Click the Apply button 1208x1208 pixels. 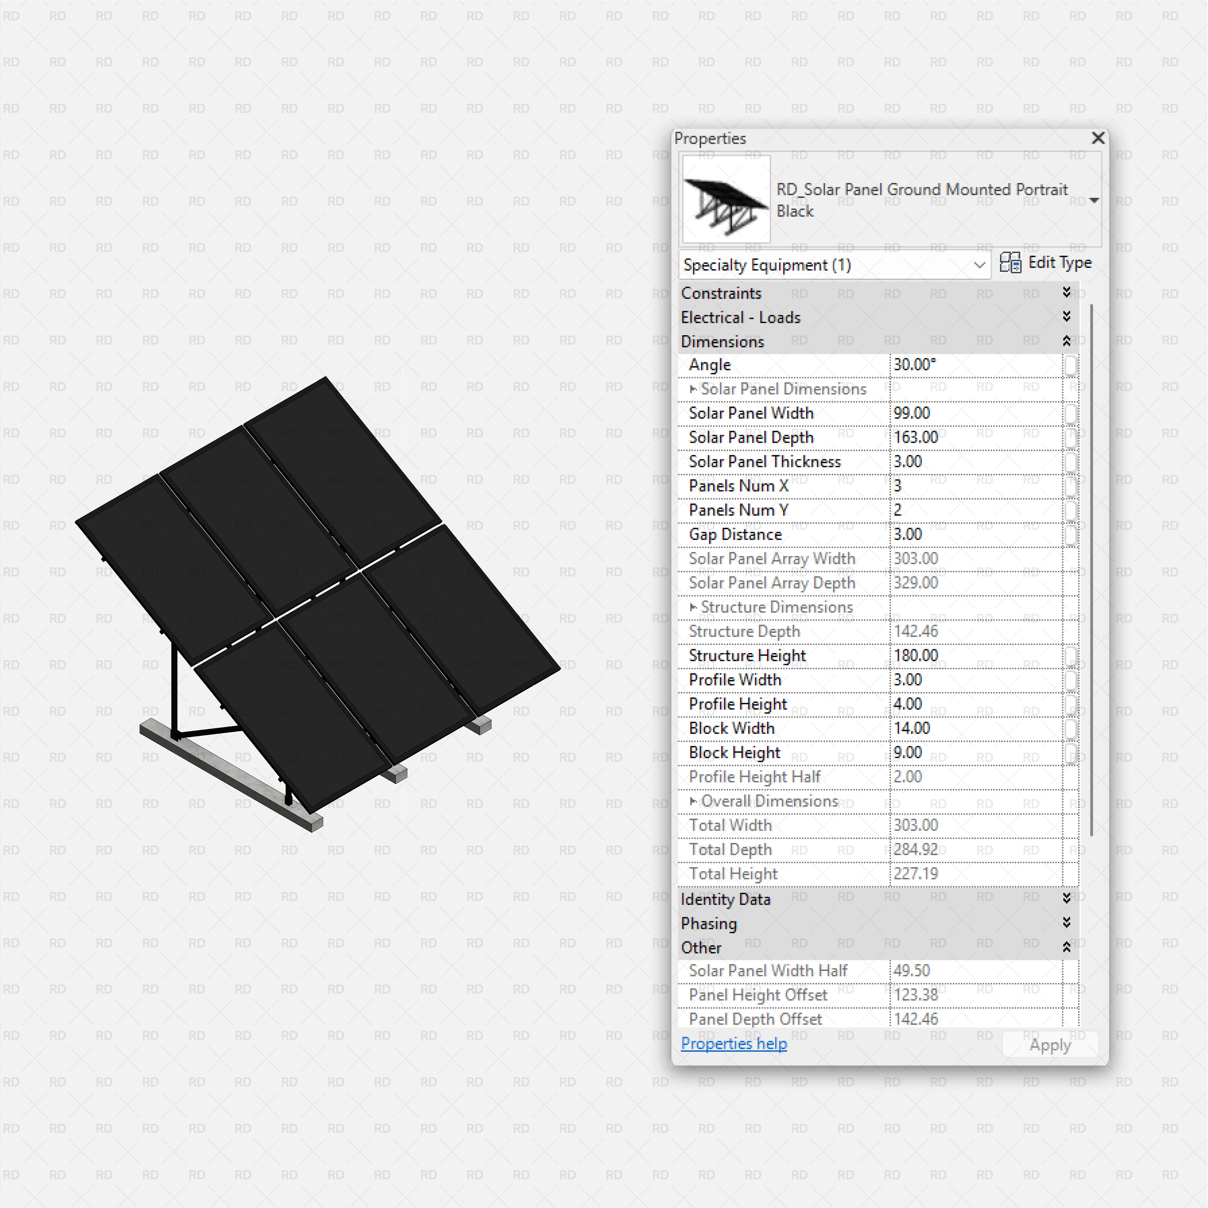1050,1045
